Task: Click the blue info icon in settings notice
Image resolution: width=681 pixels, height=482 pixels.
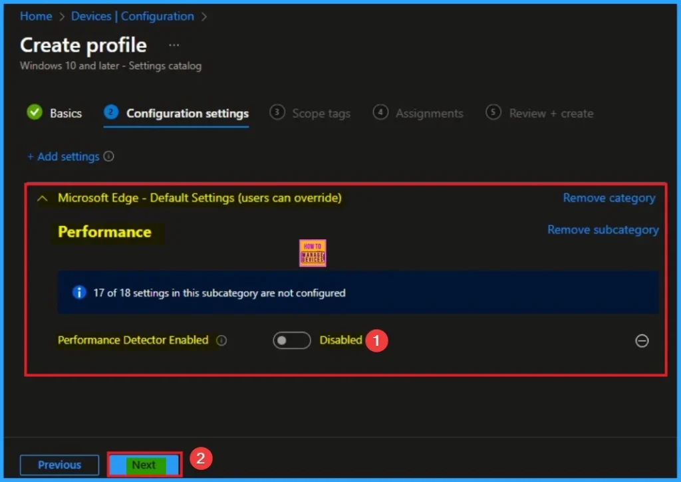Action: pos(79,293)
